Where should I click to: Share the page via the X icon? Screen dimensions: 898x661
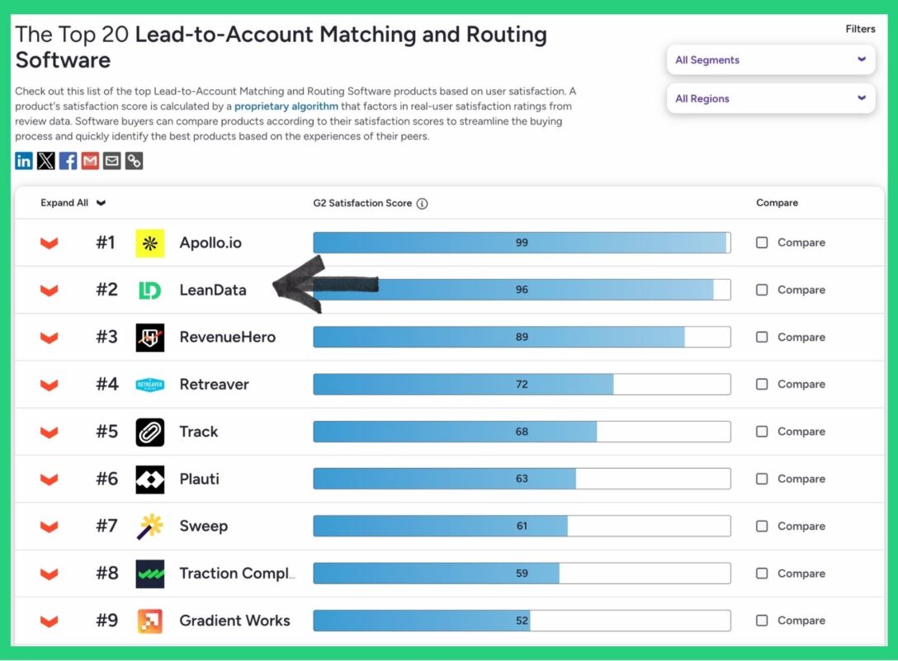pos(45,160)
